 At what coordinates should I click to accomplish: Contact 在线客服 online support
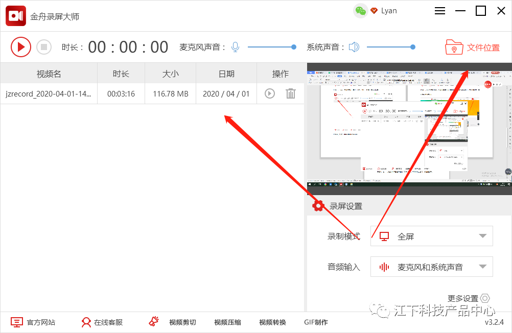coord(102,322)
